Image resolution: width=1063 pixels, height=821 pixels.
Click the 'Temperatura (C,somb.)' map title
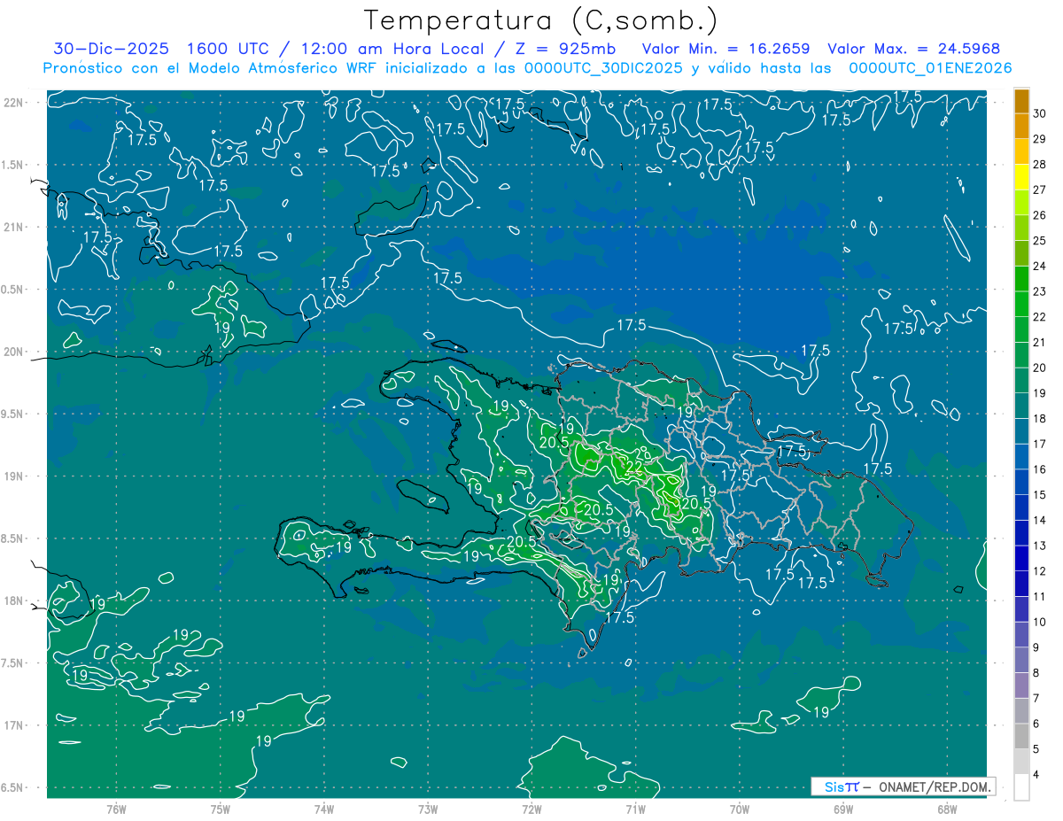pos(541,20)
